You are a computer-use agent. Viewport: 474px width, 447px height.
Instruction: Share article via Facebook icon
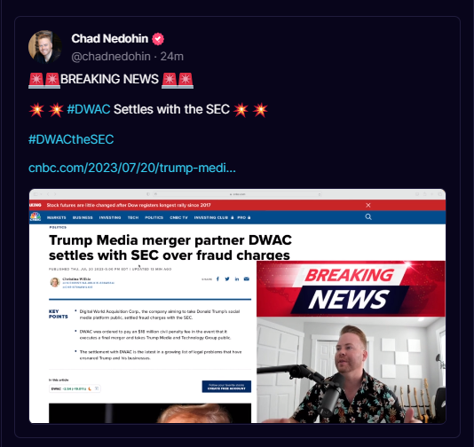click(x=217, y=278)
